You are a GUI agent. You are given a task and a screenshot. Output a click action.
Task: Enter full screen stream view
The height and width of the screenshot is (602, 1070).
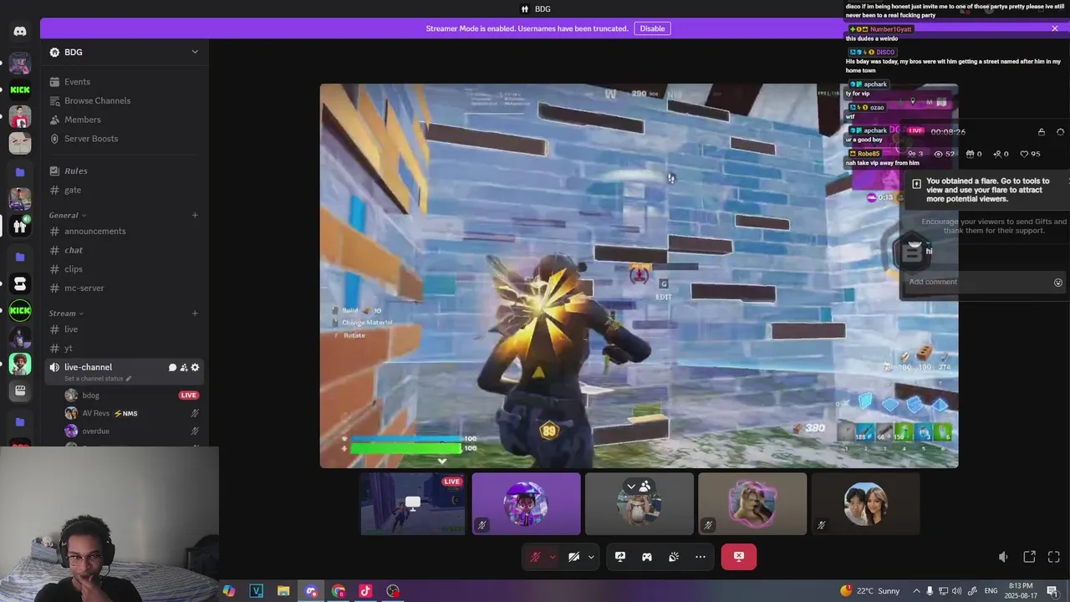tap(1054, 557)
